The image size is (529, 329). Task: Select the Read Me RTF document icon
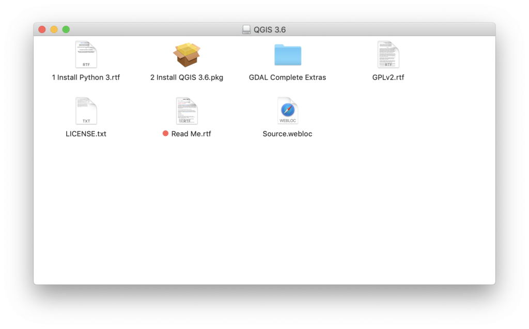point(187,111)
